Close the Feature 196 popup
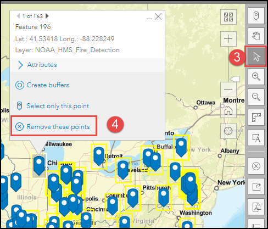 click(158, 16)
